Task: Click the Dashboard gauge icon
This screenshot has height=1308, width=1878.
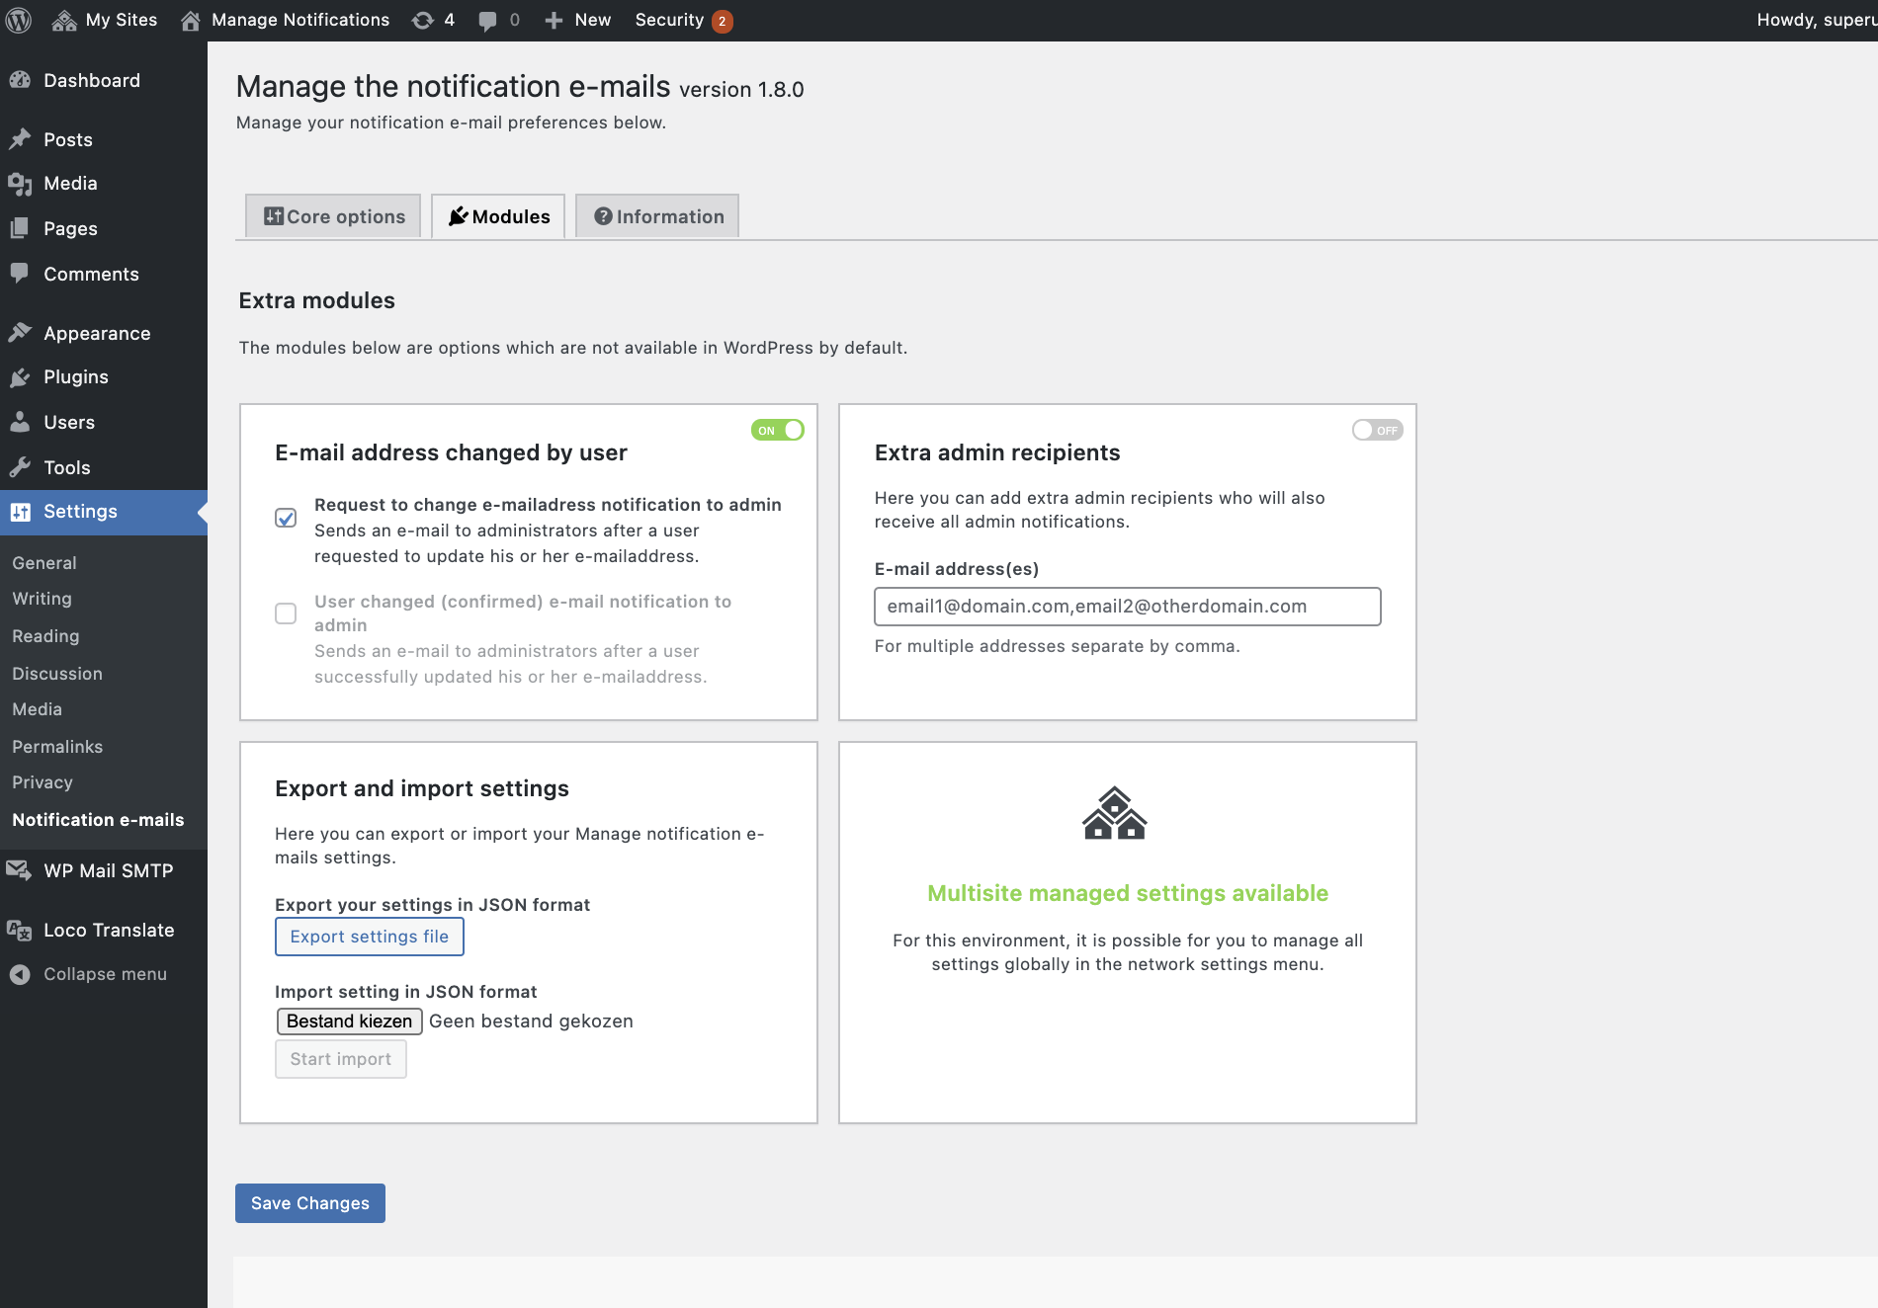Action: [x=20, y=81]
